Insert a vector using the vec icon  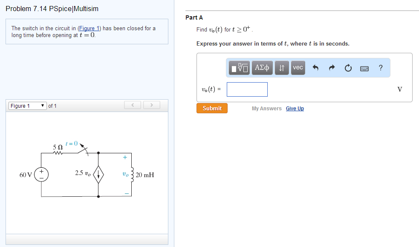tap(298, 67)
